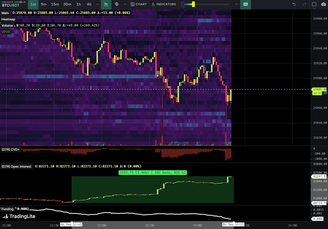Image resolution: width=328 pixels, height=229 pixels.
Task: Click the 25900.00 price axis label
Action: point(320,78)
